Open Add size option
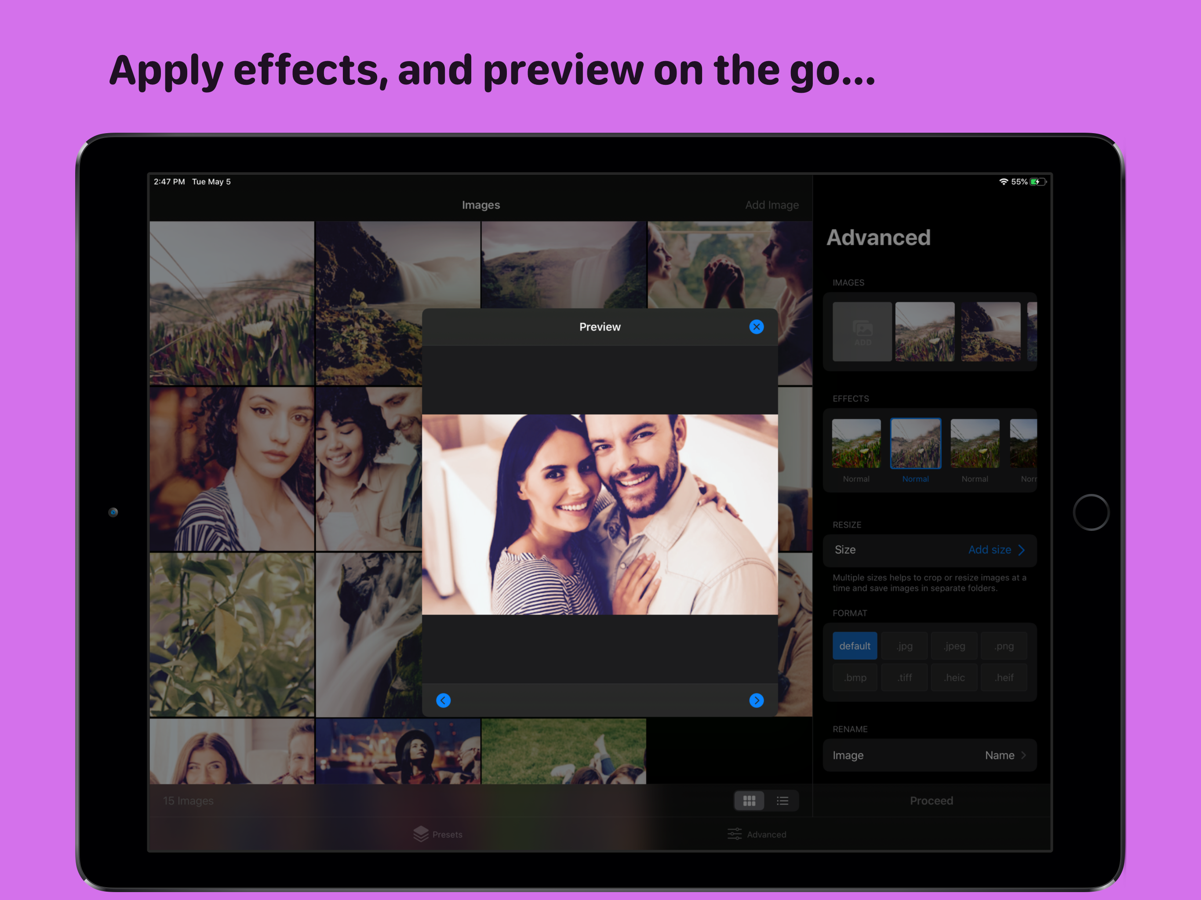Viewport: 1201px width, 900px height. tap(989, 550)
